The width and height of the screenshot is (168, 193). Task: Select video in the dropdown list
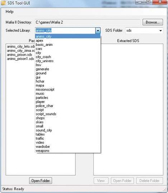click(68, 142)
